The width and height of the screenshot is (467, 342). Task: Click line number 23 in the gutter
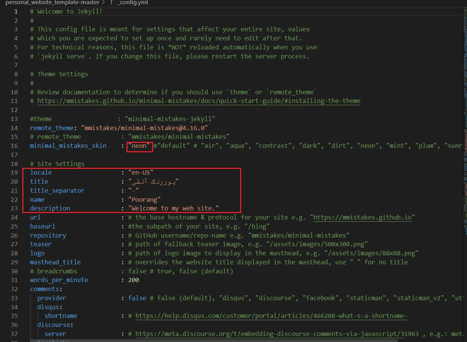[14, 209]
